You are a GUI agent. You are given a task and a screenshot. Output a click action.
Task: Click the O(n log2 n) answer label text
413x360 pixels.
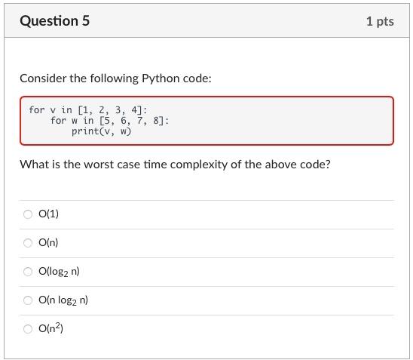coord(63,300)
